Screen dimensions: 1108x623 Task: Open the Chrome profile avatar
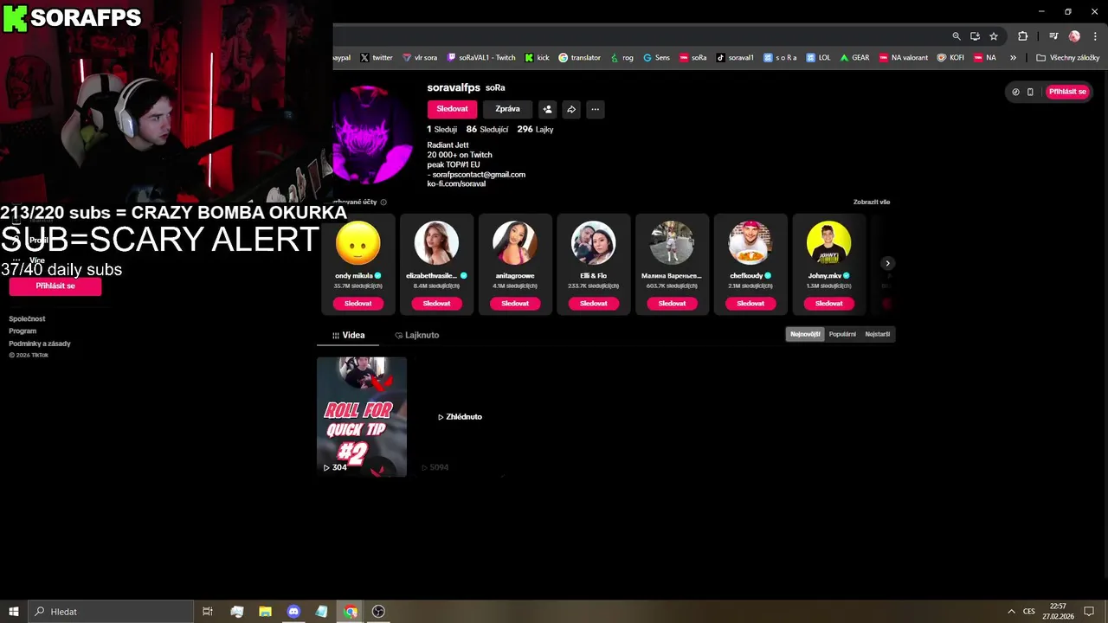click(x=1074, y=36)
